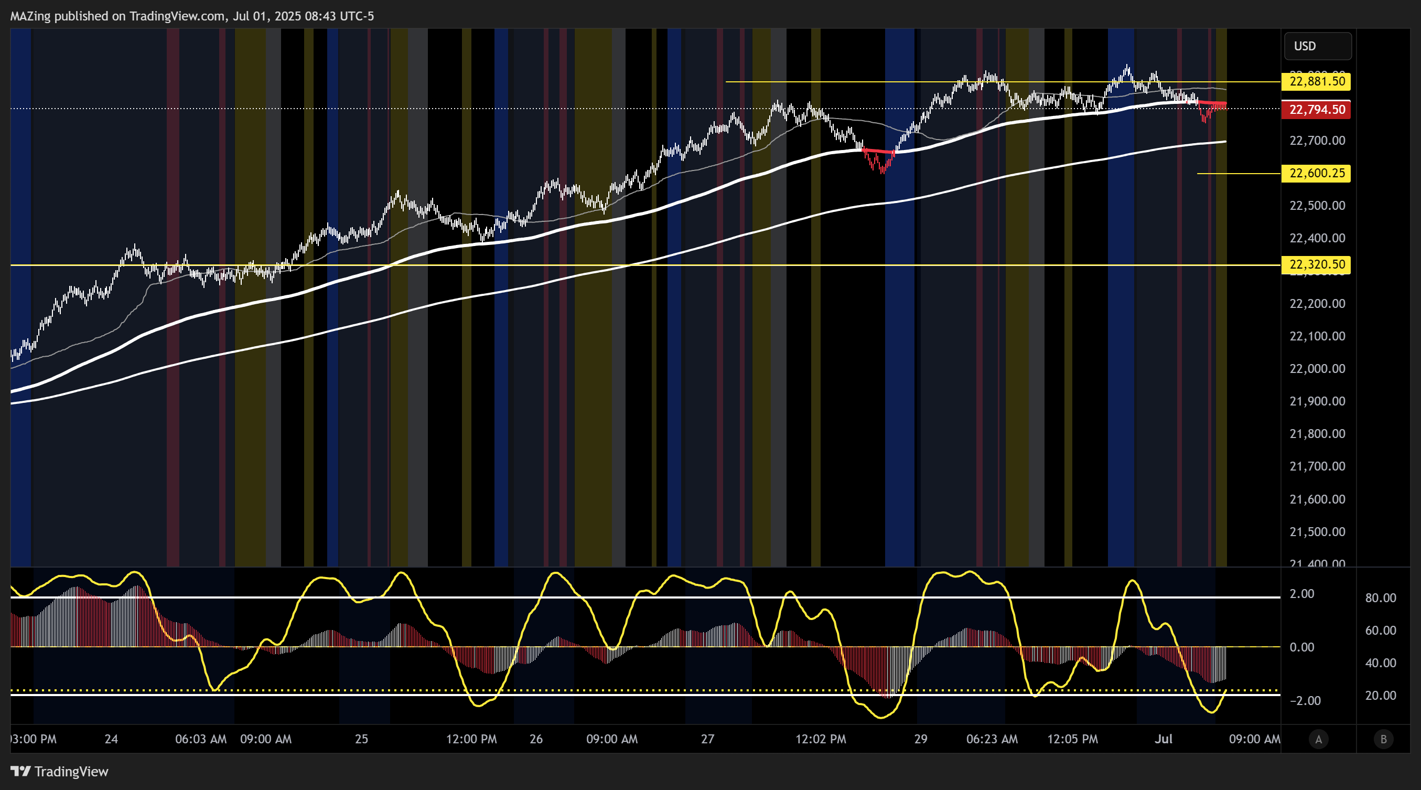Image resolution: width=1421 pixels, height=790 pixels.
Task: Toggle auto scale A button
Action: (x=1318, y=739)
